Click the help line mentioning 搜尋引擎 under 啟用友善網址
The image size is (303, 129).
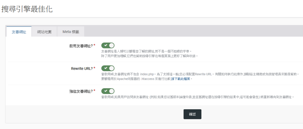(x=149, y=56)
